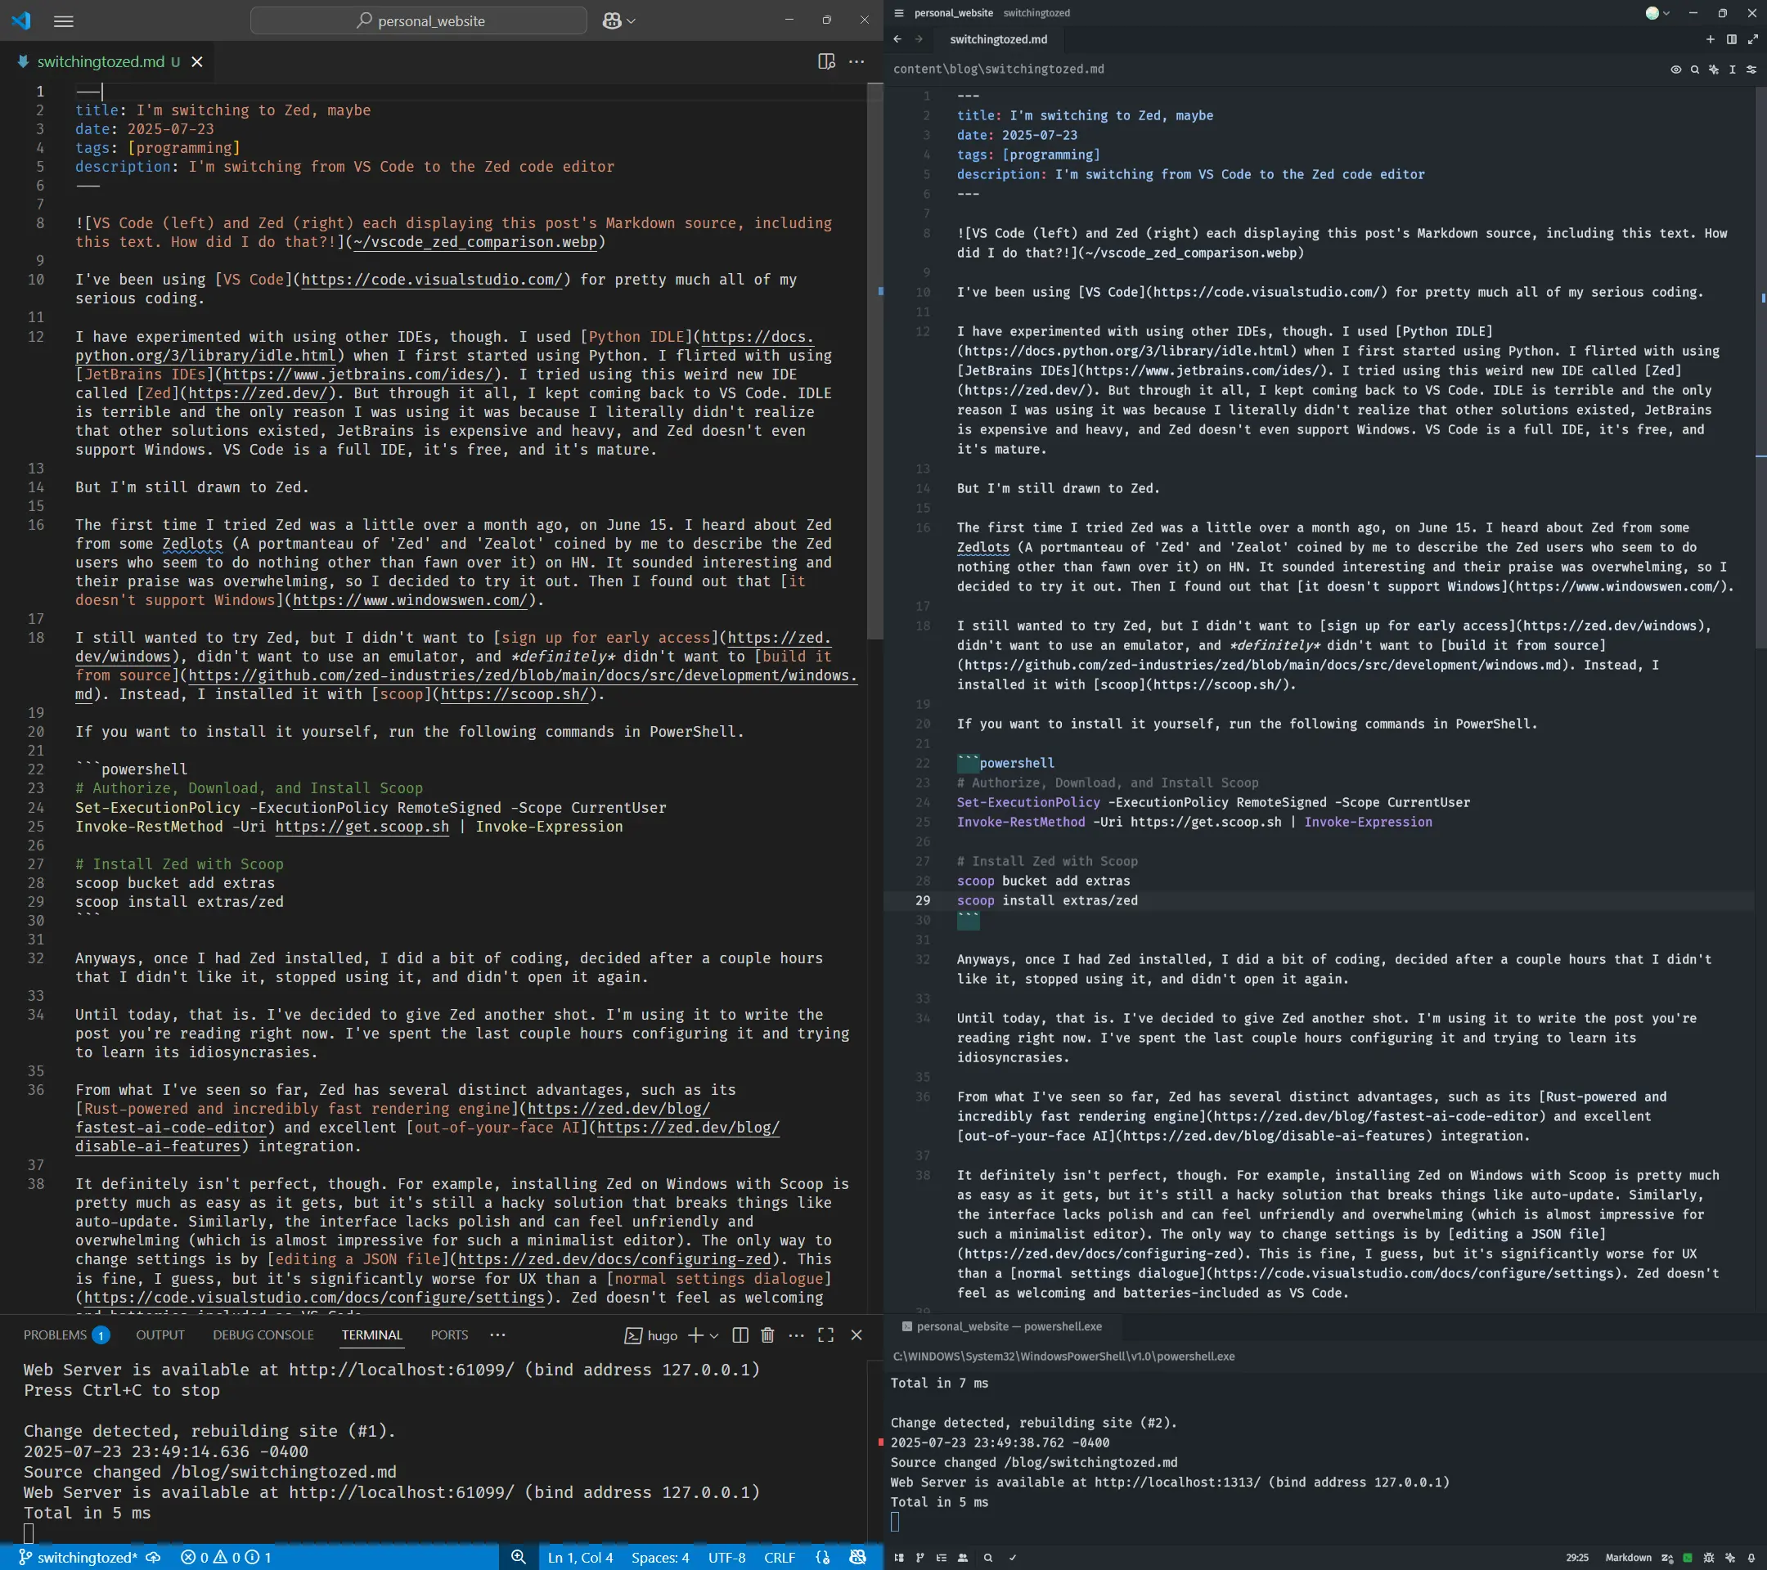This screenshot has width=1767, height=1570.
Task: Kill the terminal with the trash icon
Action: pyautogui.click(x=767, y=1335)
